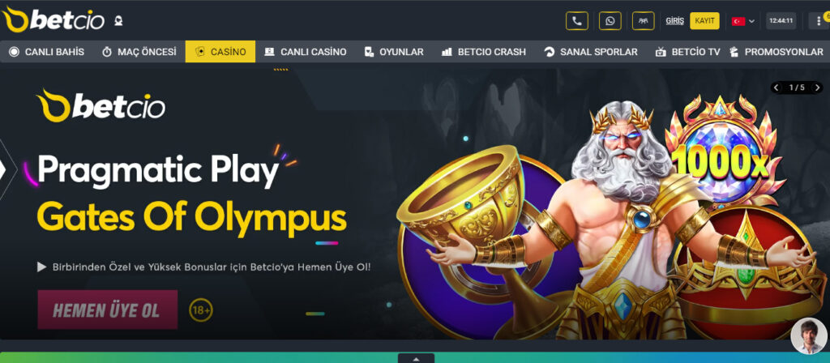Select the Canlı Casino tab

pyautogui.click(x=306, y=52)
